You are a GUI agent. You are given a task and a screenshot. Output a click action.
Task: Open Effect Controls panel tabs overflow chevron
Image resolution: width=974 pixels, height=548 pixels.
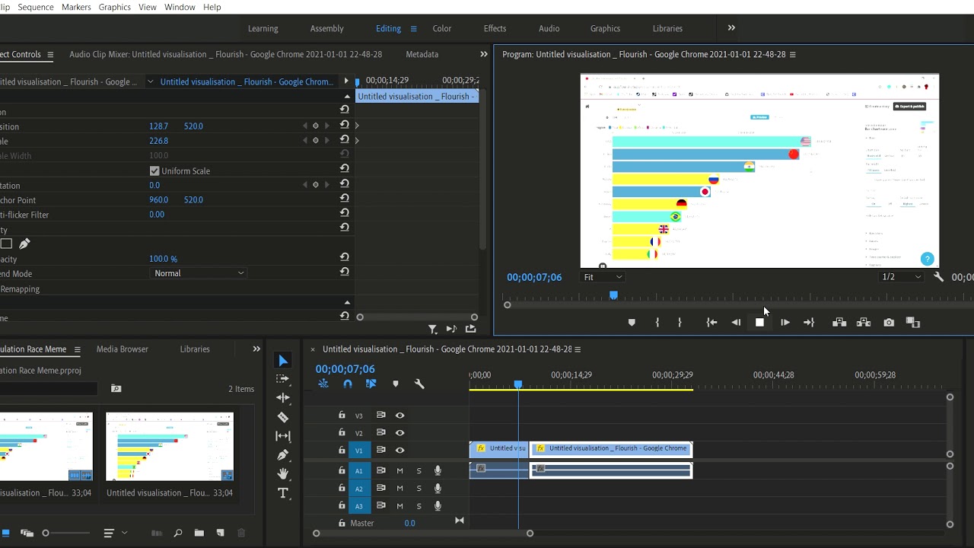[483, 54]
